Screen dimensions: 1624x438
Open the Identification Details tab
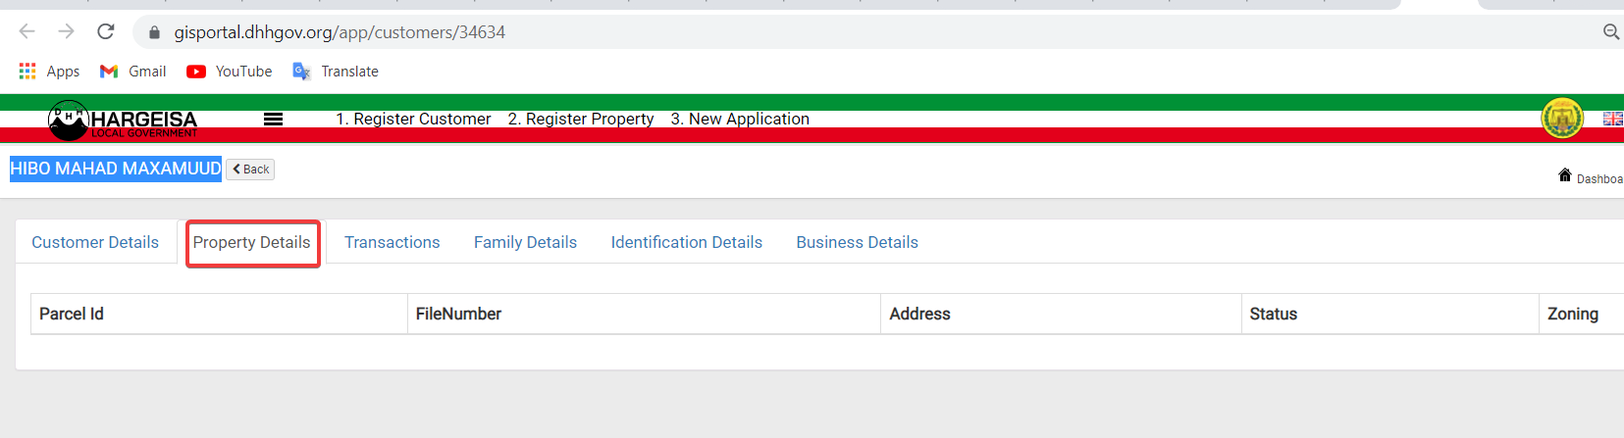click(686, 242)
